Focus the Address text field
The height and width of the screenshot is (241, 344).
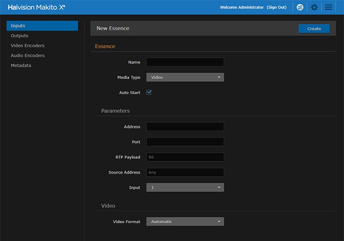185,126
